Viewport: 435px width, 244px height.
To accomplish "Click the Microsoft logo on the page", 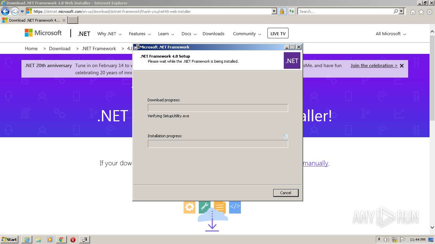I will [x=43, y=33].
